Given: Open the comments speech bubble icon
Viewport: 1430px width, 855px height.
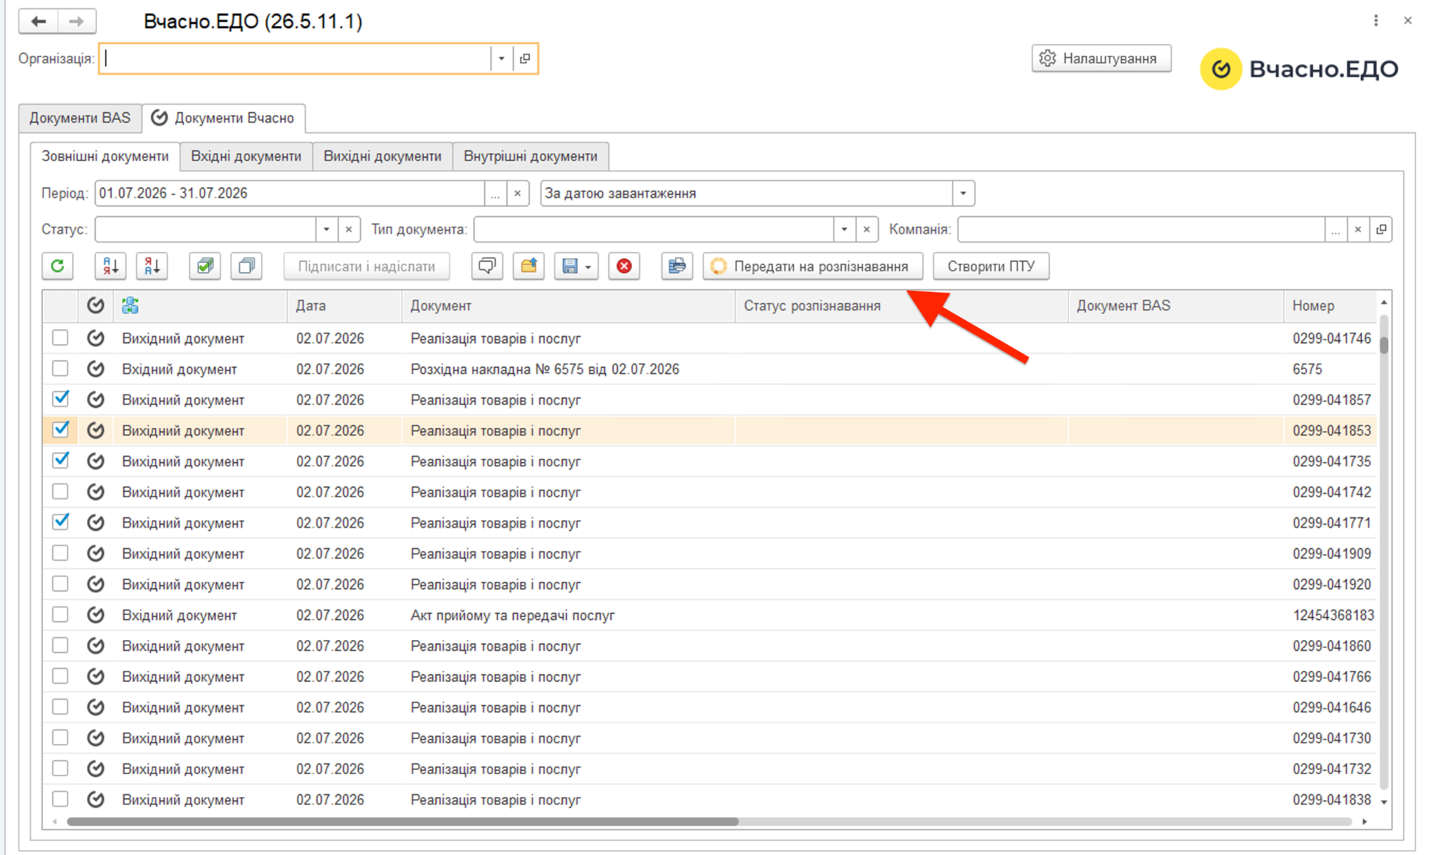Looking at the screenshot, I should point(487,266).
